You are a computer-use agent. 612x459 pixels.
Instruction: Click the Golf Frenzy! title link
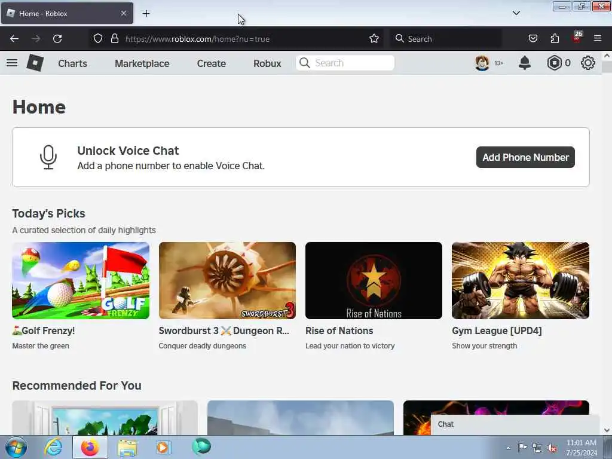[44, 331]
